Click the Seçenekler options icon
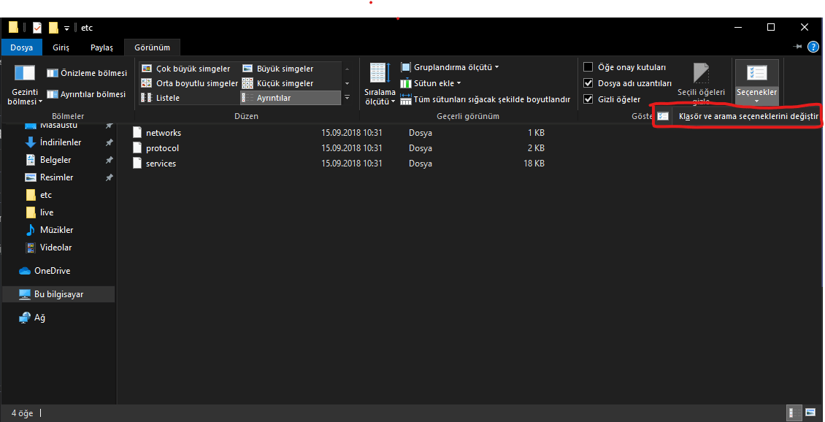This screenshot has height=422, width=825. point(756,72)
